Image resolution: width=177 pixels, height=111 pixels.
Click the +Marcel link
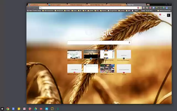point(138,15)
